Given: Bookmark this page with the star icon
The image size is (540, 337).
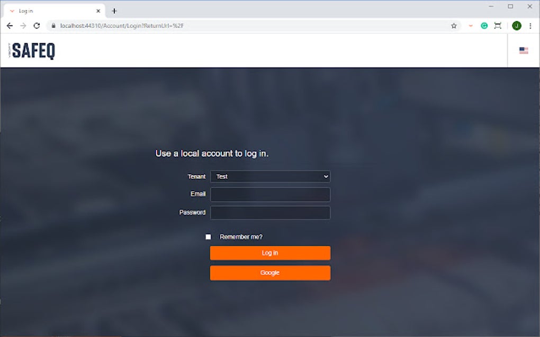Looking at the screenshot, I should click(454, 25).
